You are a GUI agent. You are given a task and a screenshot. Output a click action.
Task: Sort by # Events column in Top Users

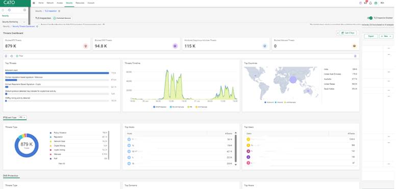tap(351, 133)
